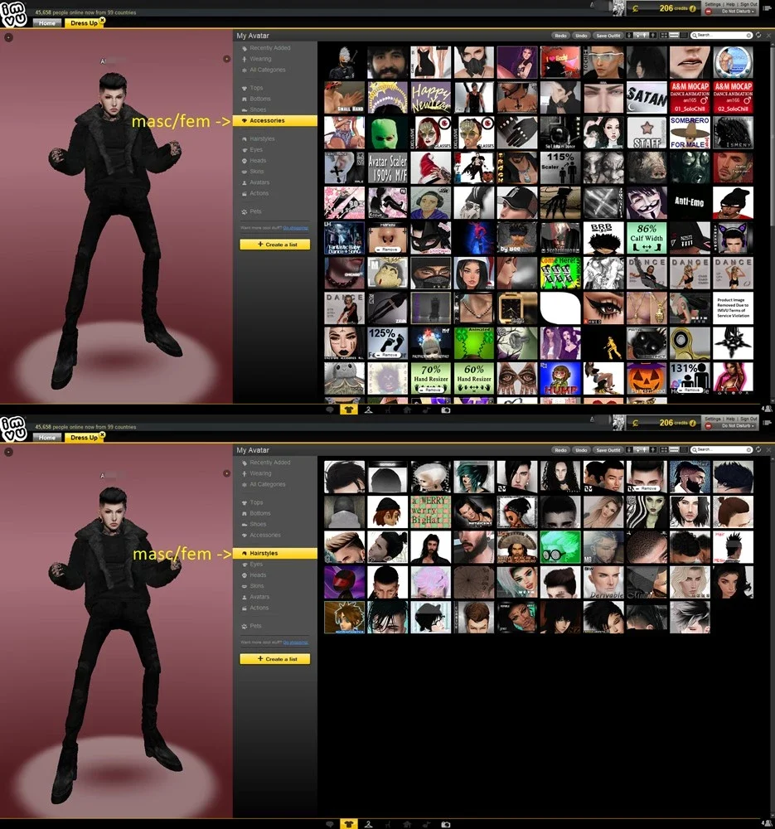This screenshot has width=775, height=829.
Task: Select the Anti-Emo accessory thumbnail
Action: (690, 202)
